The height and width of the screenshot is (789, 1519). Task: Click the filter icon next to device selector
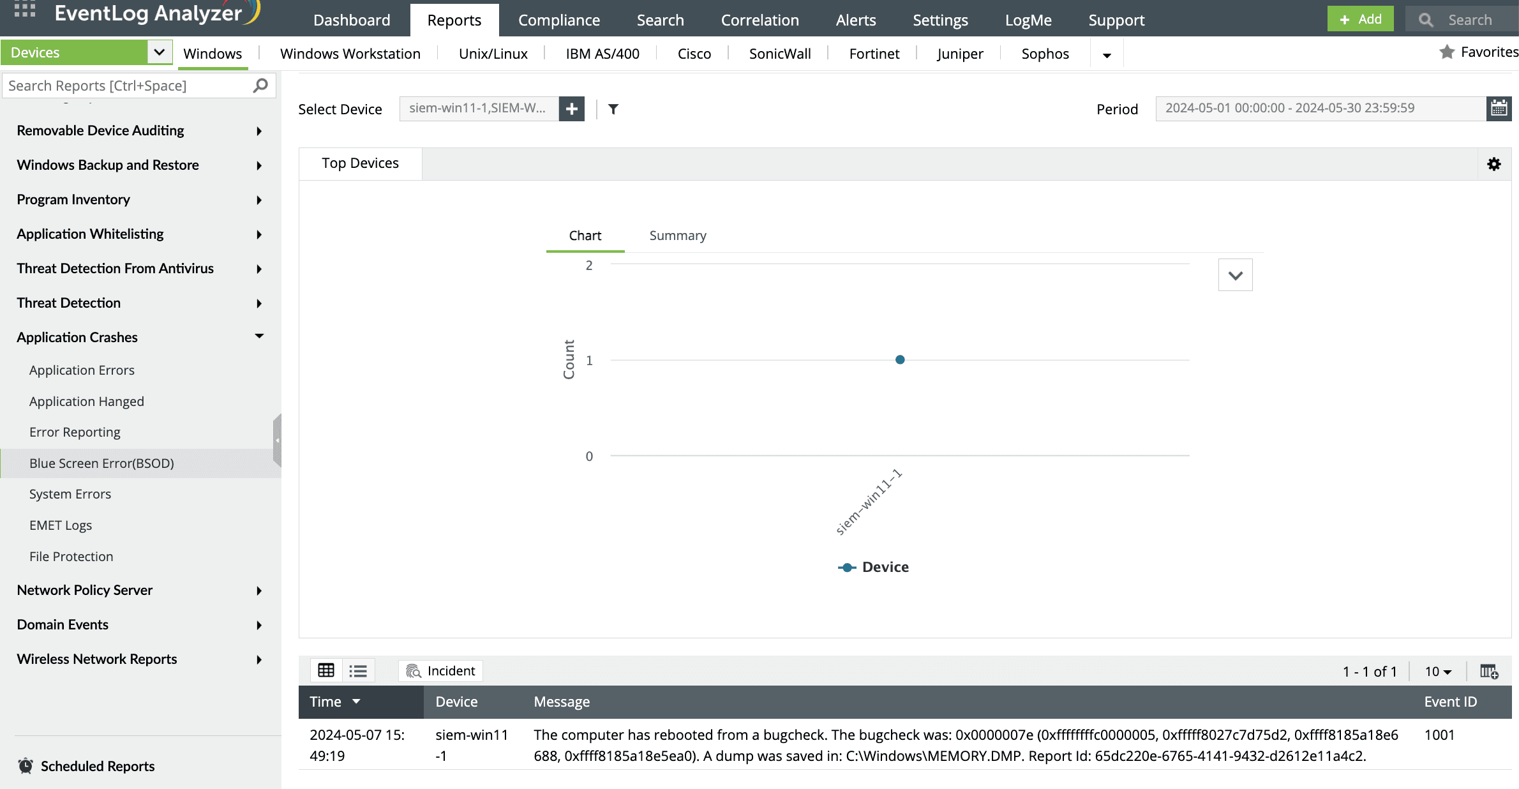pyautogui.click(x=613, y=109)
